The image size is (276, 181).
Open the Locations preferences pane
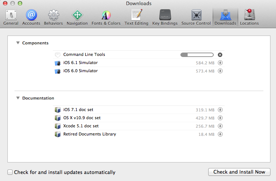(249, 17)
